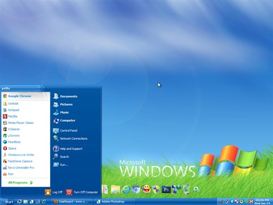This screenshot has height=205, width=273.
Task: Switch to Adobe Photoshop taskbar window
Action: coord(111,201)
